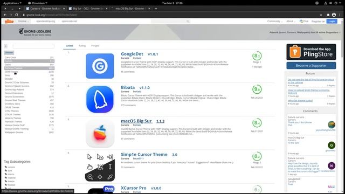Open the Chromium app menu in top bar
The height and width of the screenshot is (194, 345).
pos(38,3)
